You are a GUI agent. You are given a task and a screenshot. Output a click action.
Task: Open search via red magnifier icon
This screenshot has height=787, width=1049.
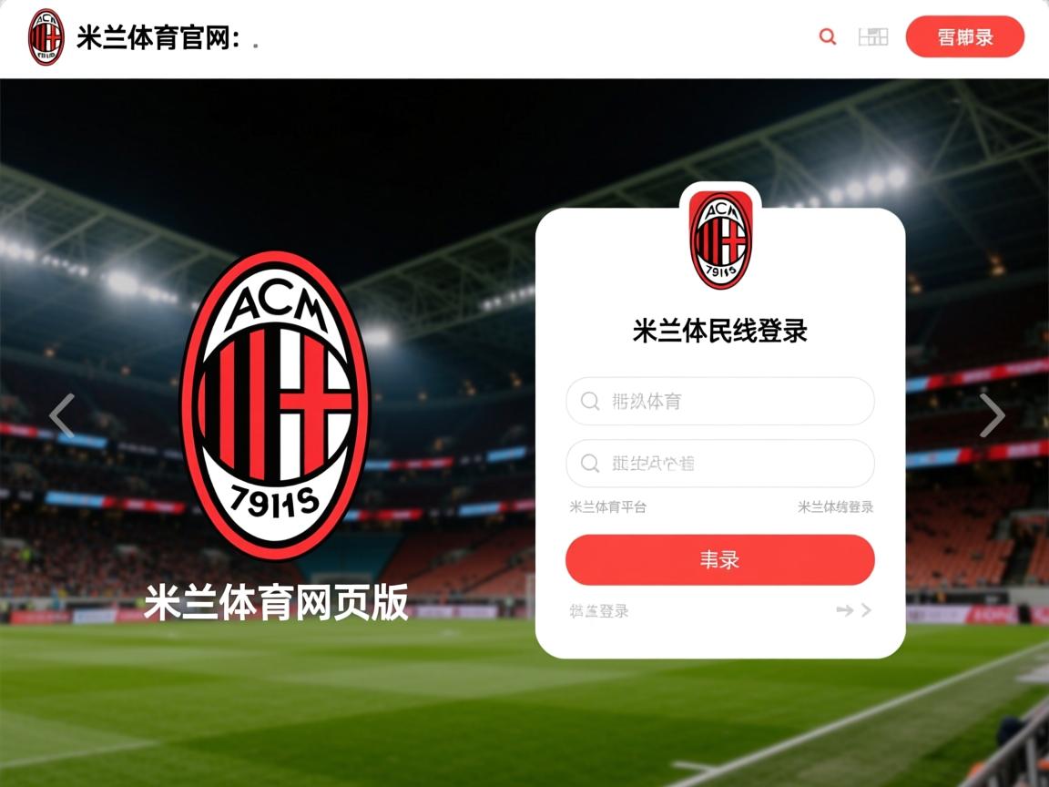[x=828, y=36]
